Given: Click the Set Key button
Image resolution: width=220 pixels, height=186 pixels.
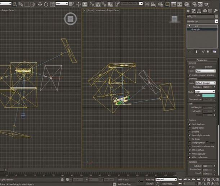Looking at the screenshot, I should point(150,184).
